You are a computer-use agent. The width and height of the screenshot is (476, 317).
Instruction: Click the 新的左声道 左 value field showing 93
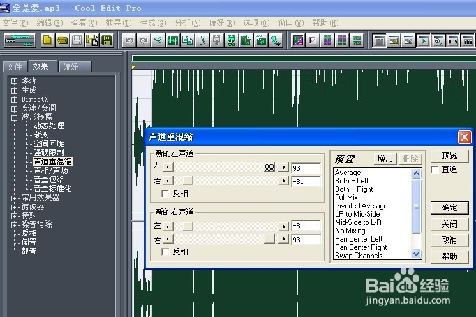pos(306,168)
